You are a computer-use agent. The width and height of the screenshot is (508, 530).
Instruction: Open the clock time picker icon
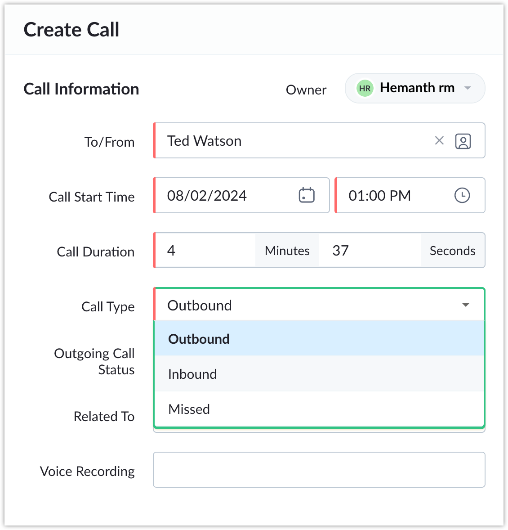point(462,195)
